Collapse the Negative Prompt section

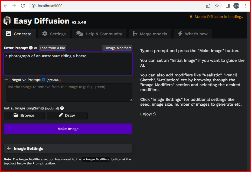[6, 80]
